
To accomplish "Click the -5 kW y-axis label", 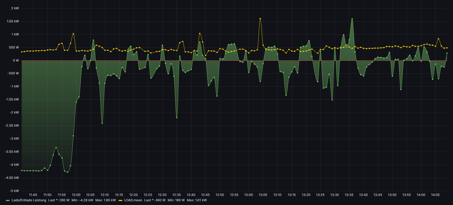I will (x=14, y=191).
